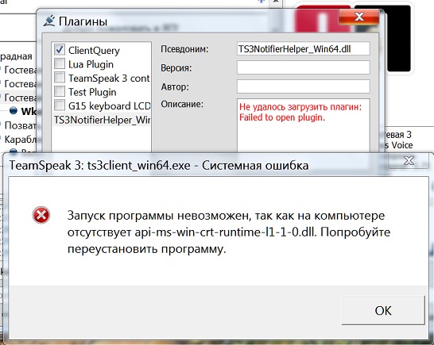Click OK in the system error dialog
434x345 pixels.
383,310
